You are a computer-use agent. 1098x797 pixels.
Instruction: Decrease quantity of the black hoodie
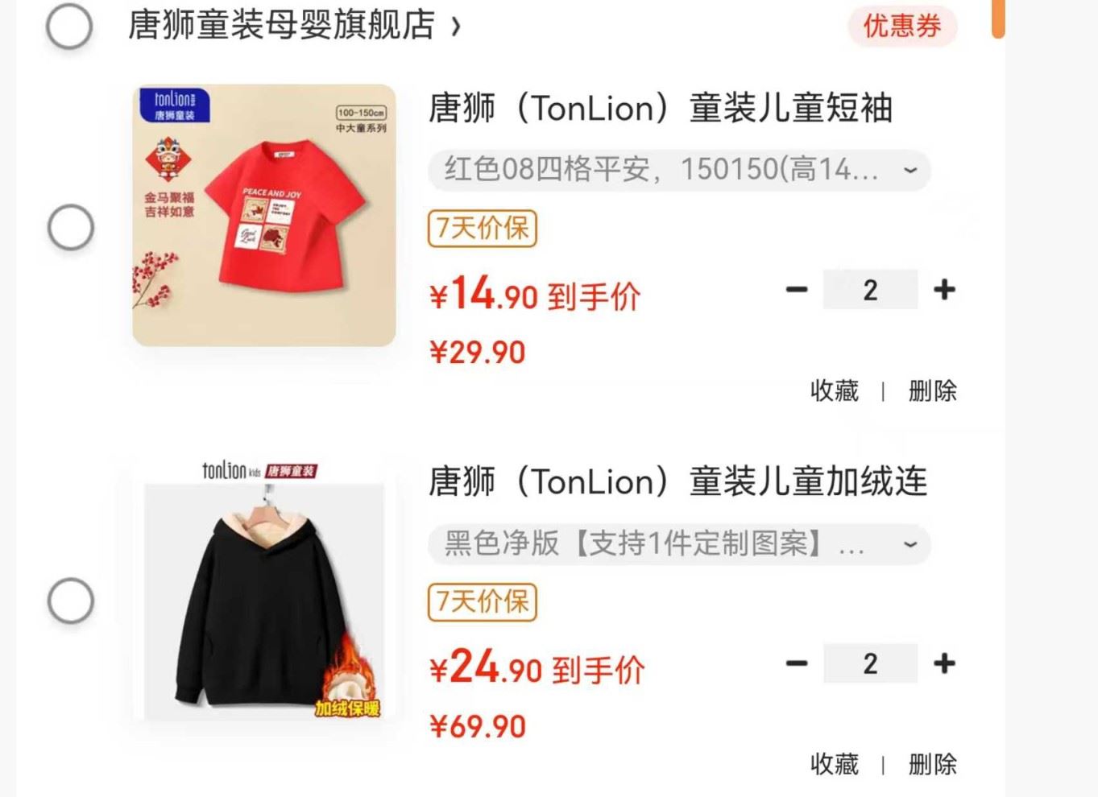[797, 663]
